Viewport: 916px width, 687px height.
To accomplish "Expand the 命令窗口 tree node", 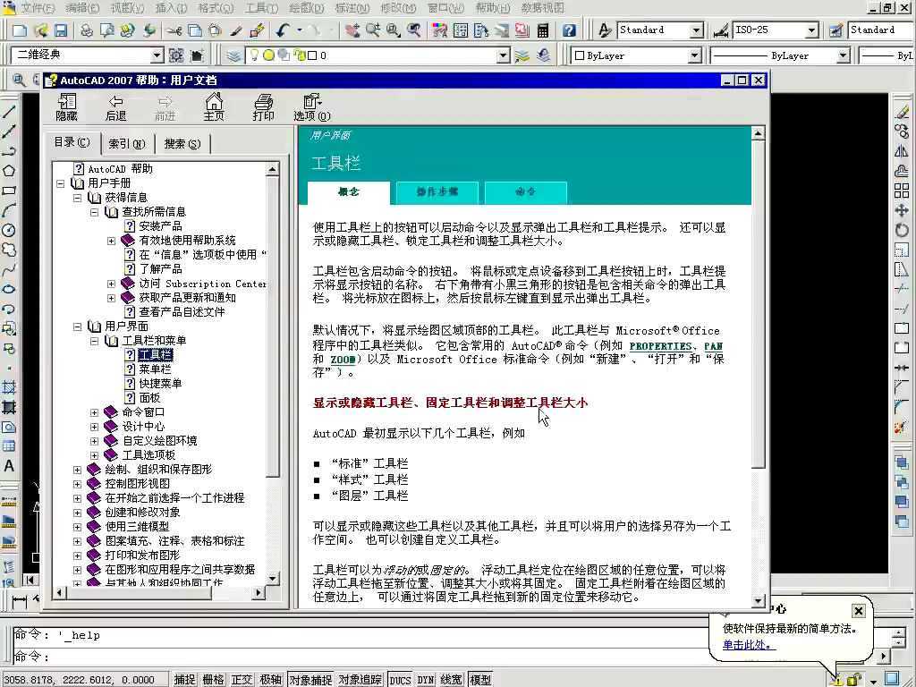I will click(94, 412).
